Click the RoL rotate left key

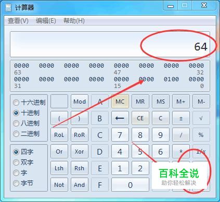coord(59,135)
